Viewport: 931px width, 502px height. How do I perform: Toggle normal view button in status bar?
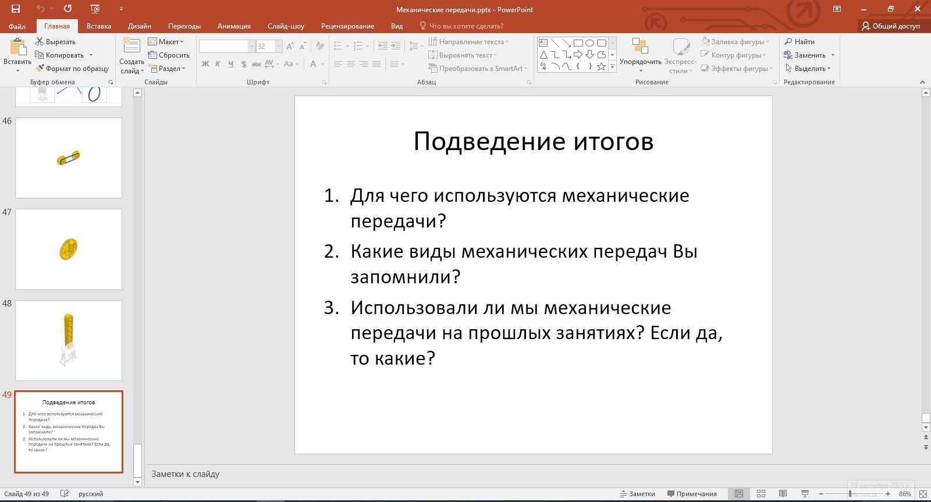(x=739, y=494)
